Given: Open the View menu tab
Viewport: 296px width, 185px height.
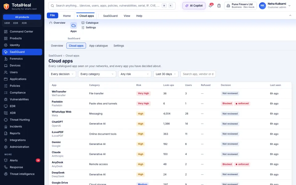Looking at the screenshot, I should coord(127,16).
